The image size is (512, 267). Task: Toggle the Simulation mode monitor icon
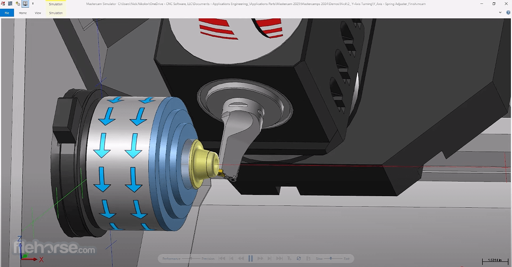click(x=25, y=3)
